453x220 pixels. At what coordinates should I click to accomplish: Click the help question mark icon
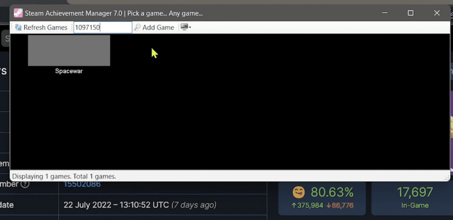click(25, 184)
